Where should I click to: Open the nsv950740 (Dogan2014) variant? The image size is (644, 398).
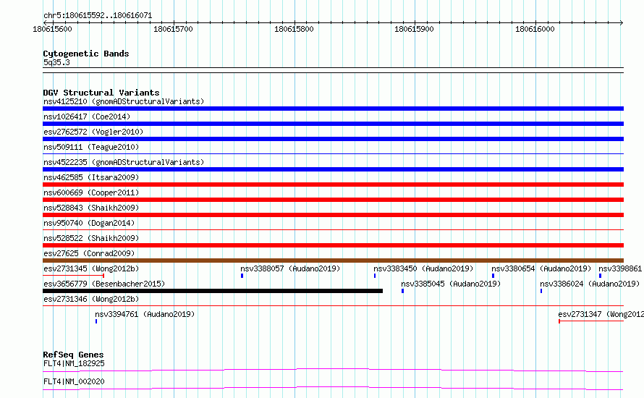tap(89, 223)
